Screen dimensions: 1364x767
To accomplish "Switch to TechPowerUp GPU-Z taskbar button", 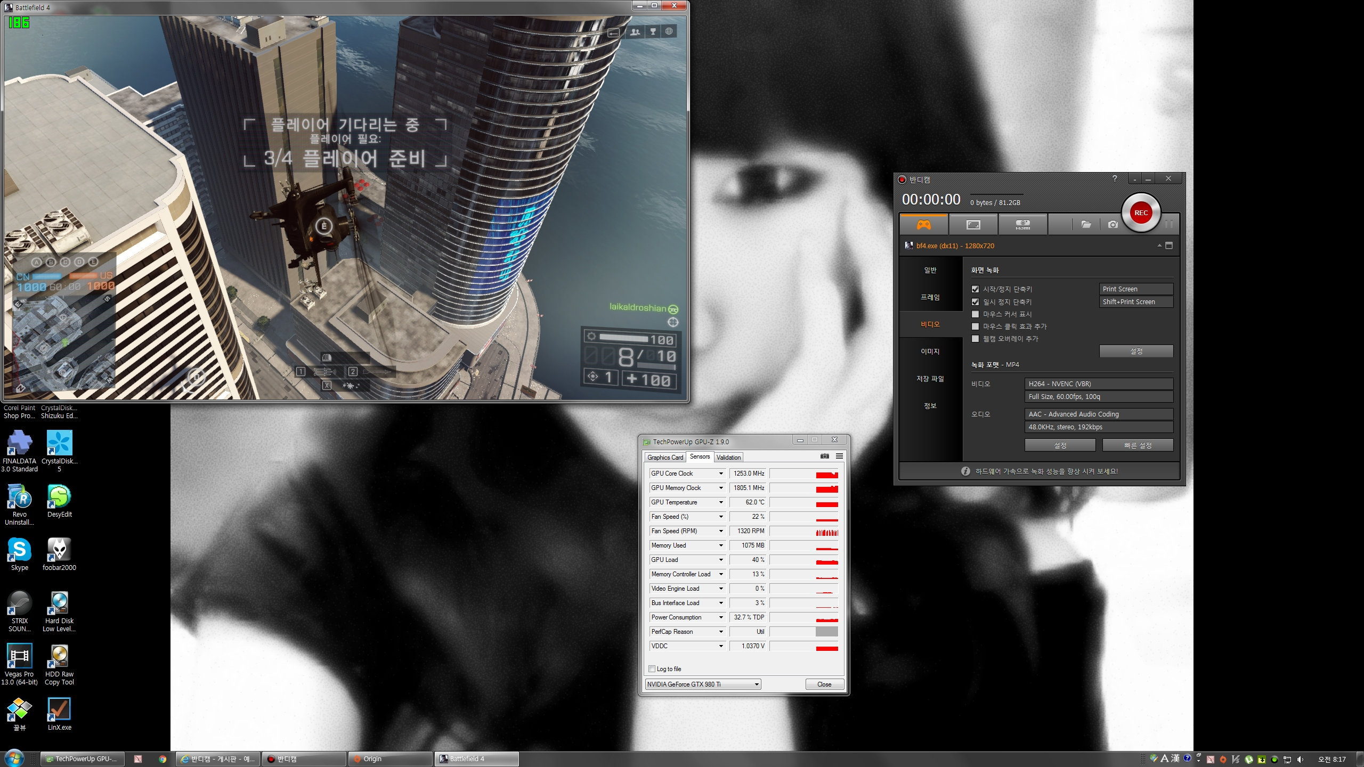I will pyautogui.click(x=82, y=759).
